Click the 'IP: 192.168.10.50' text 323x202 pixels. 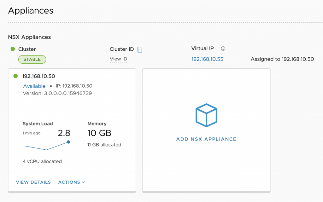(74, 86)
